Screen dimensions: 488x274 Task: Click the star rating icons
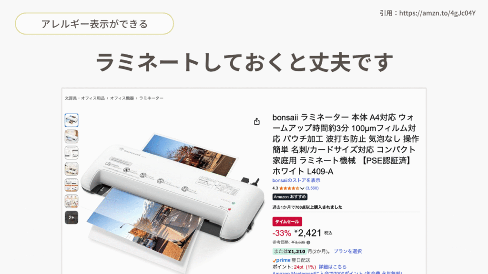(289, 188)
